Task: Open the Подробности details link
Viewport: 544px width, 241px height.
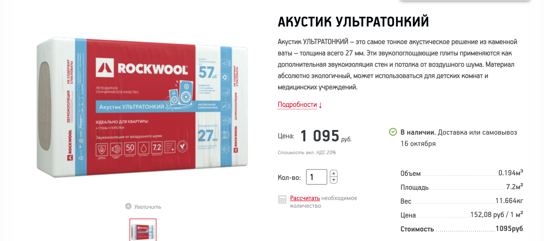Action: pos(297,105)
